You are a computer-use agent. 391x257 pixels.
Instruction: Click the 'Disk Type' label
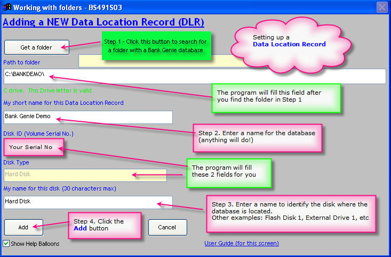point(16,162)
